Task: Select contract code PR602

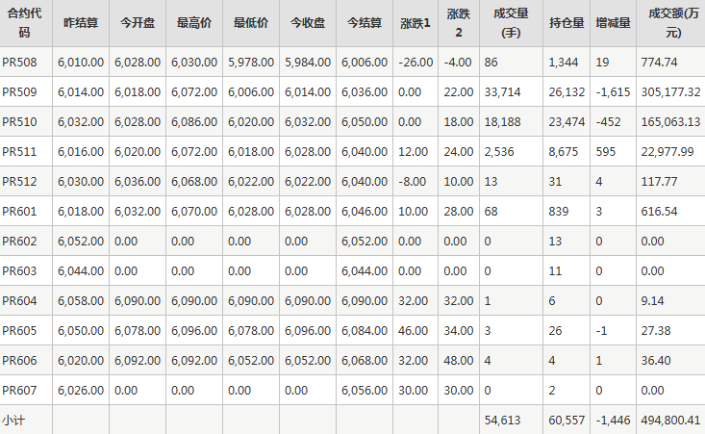Action: click(19, 242)
